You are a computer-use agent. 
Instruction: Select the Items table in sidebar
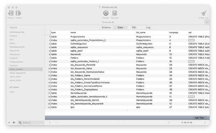click(x=12, y=43)
